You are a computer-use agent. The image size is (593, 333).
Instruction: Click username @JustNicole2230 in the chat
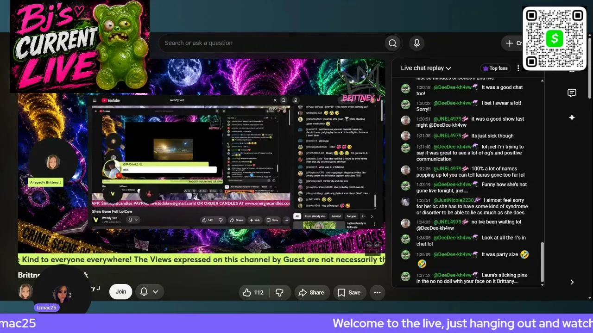pos(454,200)
